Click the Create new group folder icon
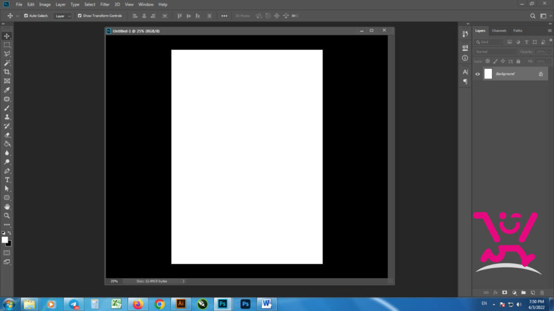Image resolution: width=554 pixels, height=311 pixels. click(x=523, y=293)
